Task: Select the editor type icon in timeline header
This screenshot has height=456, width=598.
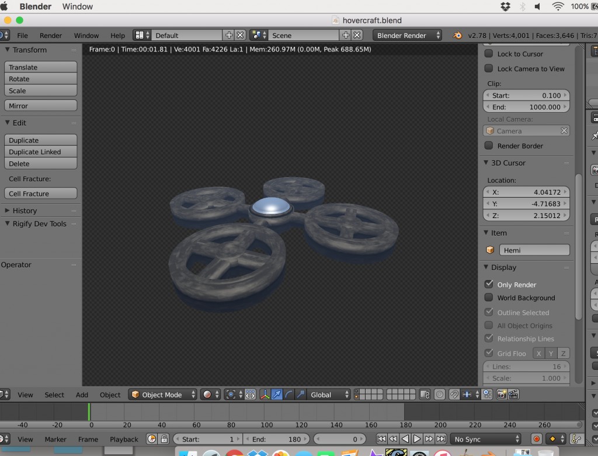Action: pos(4,438)
